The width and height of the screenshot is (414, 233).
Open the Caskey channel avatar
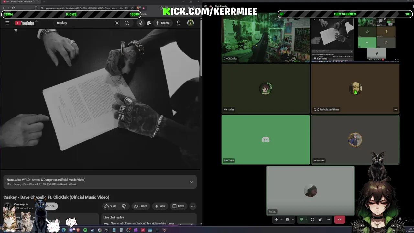[8, 206]
